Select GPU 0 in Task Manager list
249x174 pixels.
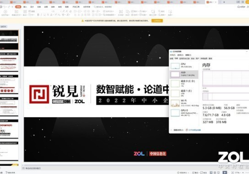pyautogui.click(x=184, y=113)
